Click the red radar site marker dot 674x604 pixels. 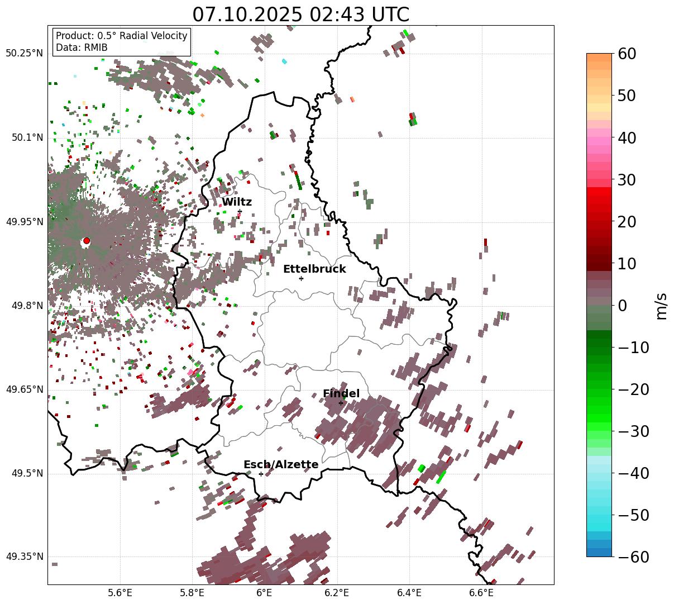click(x=86, y=241)
